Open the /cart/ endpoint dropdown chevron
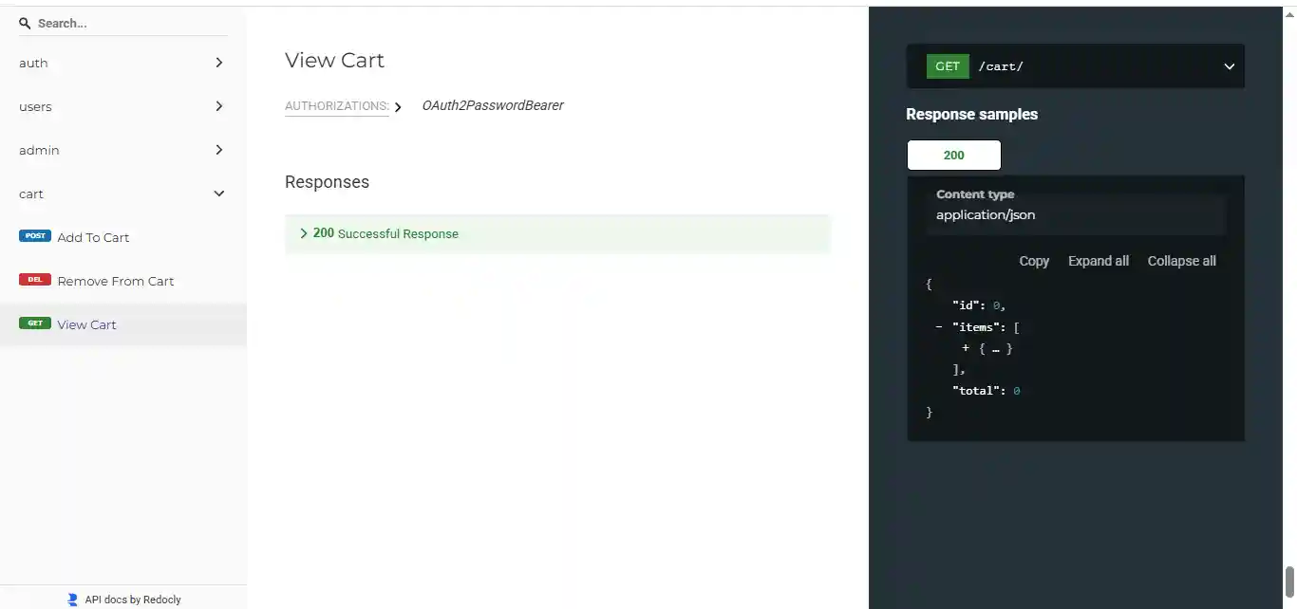 (1229, 66)
